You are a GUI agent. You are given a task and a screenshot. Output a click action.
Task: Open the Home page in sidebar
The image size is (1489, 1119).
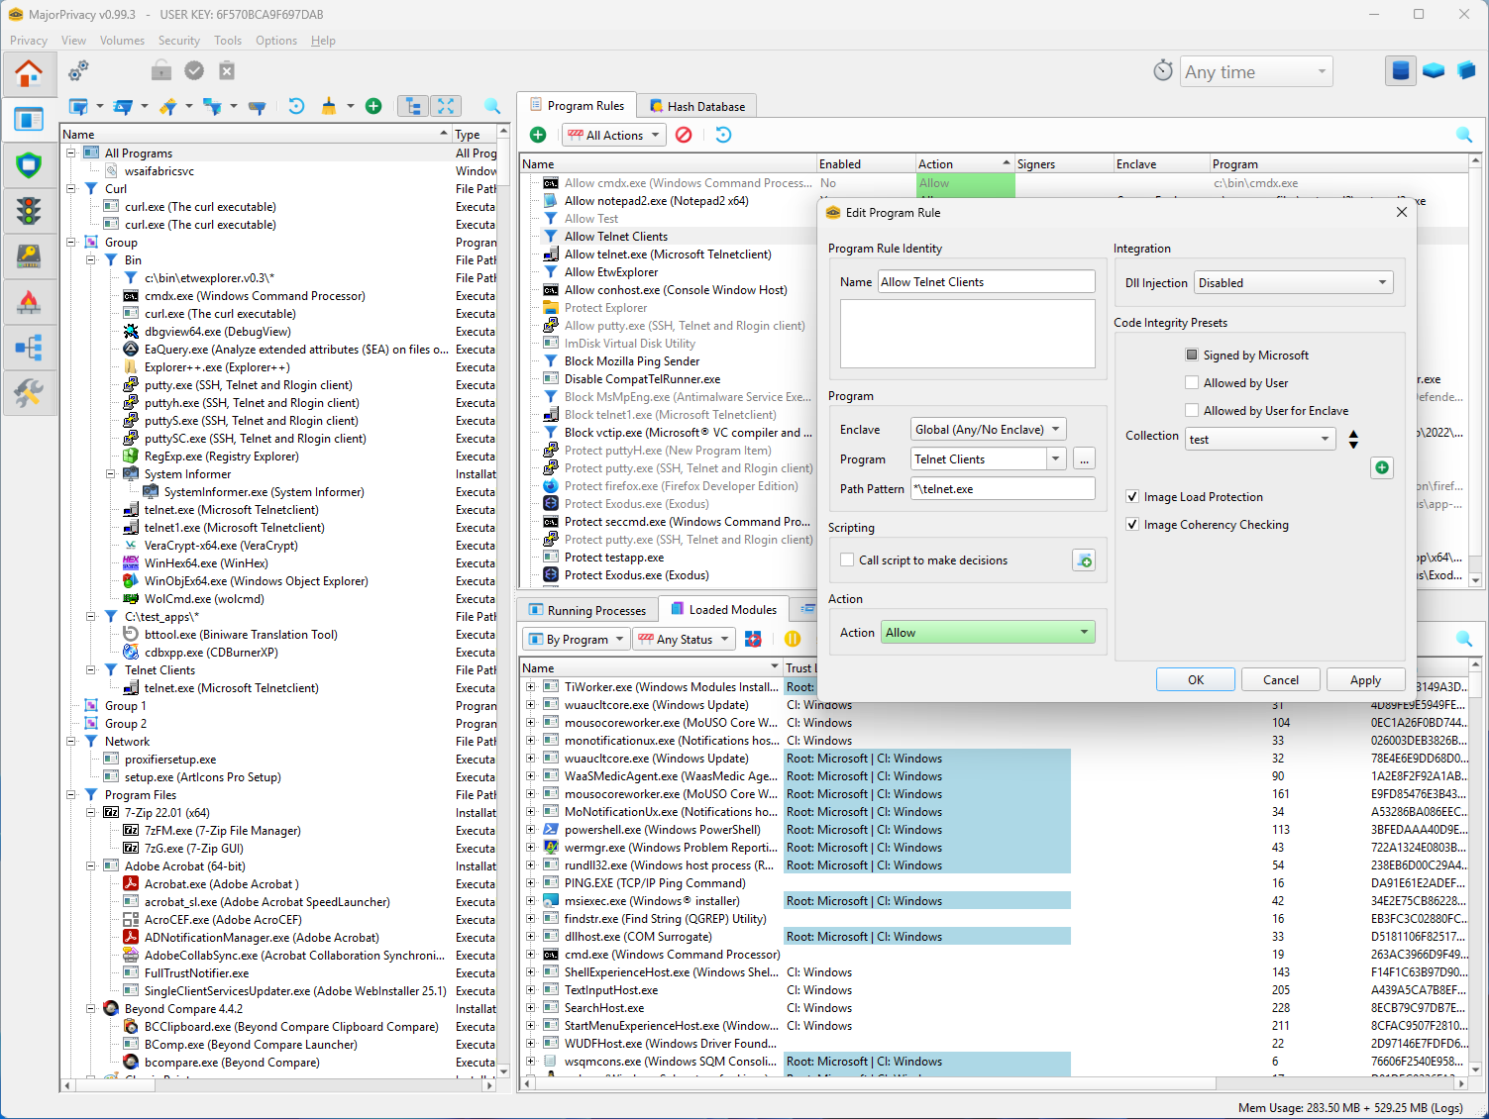[x=29, y=74]
